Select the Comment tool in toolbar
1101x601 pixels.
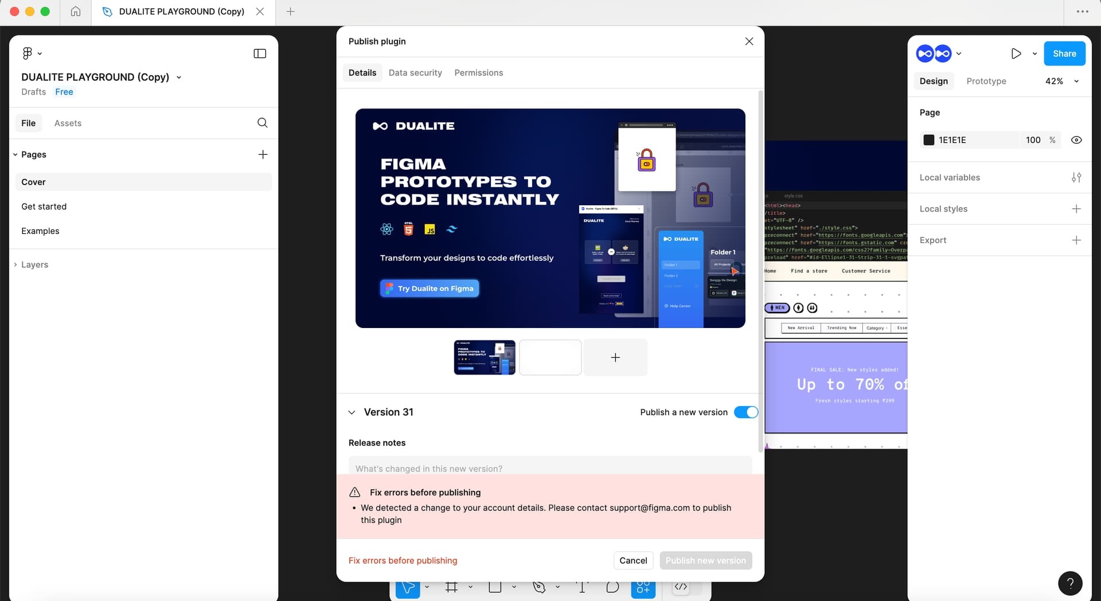point(612,587)
